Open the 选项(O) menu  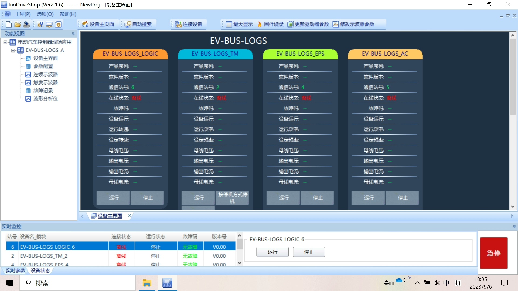[45, 14]
